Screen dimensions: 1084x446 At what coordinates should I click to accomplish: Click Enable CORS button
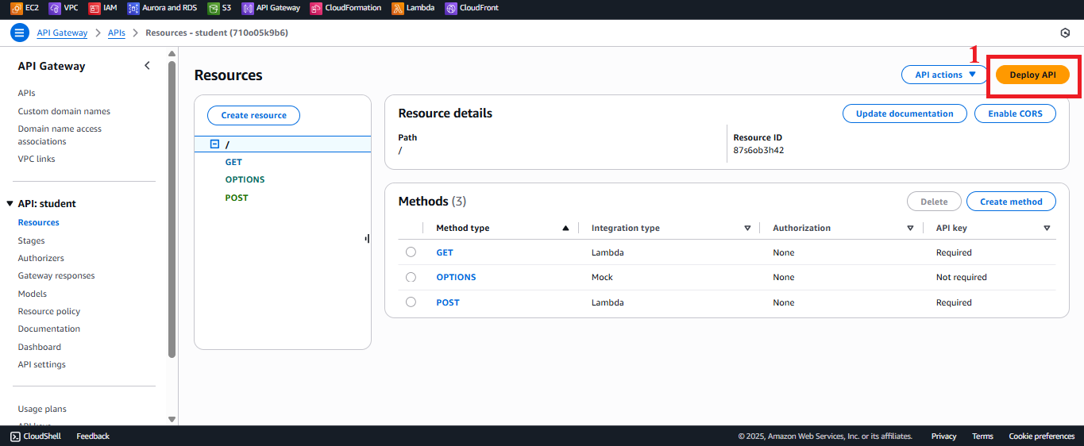coord(1015,113)
